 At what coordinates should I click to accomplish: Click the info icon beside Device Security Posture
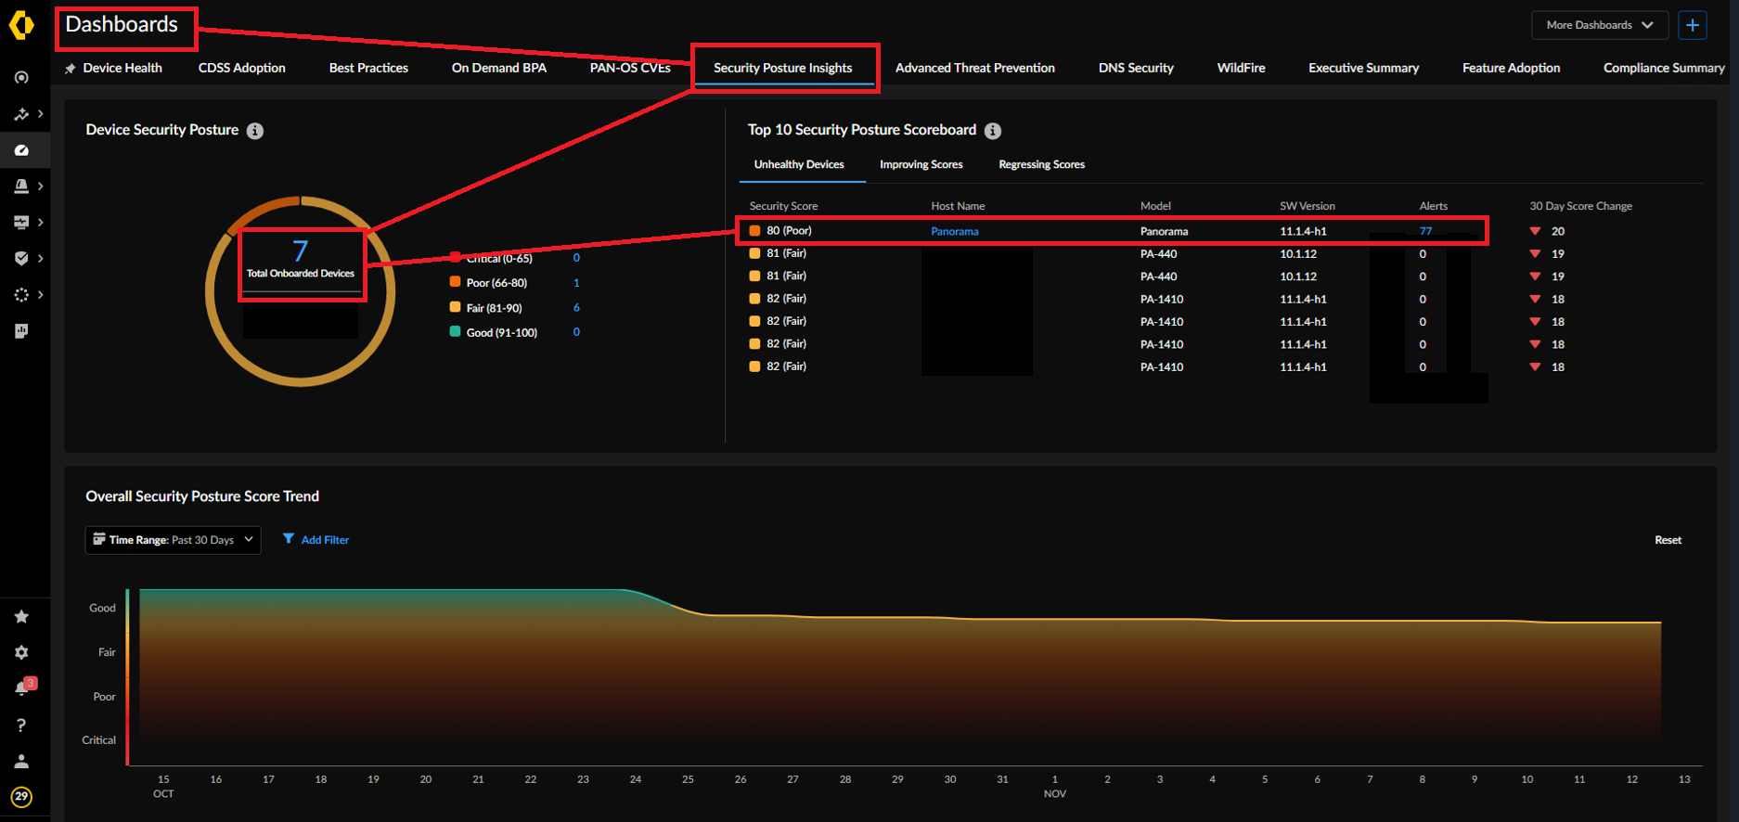coord(255,131)
